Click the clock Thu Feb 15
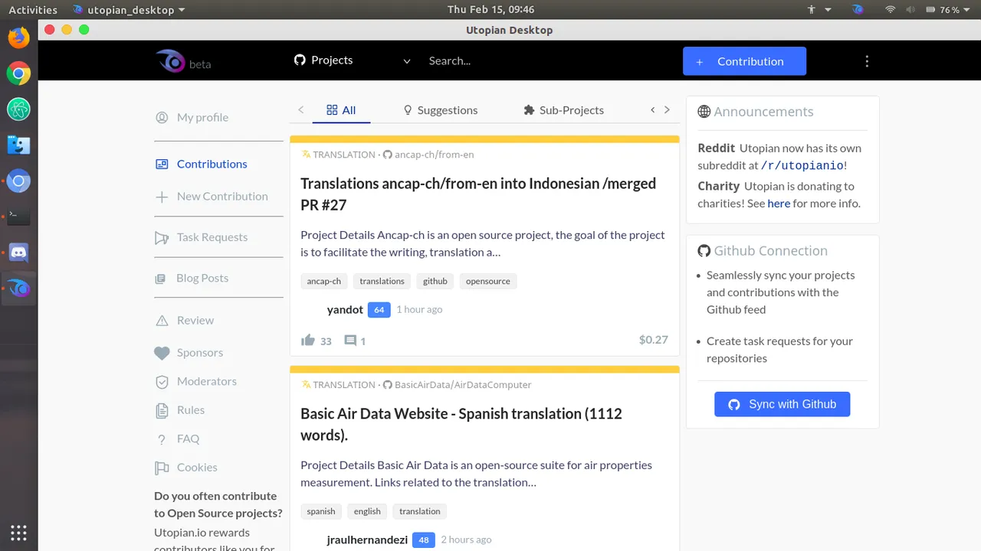 click(x=490, y=10)
